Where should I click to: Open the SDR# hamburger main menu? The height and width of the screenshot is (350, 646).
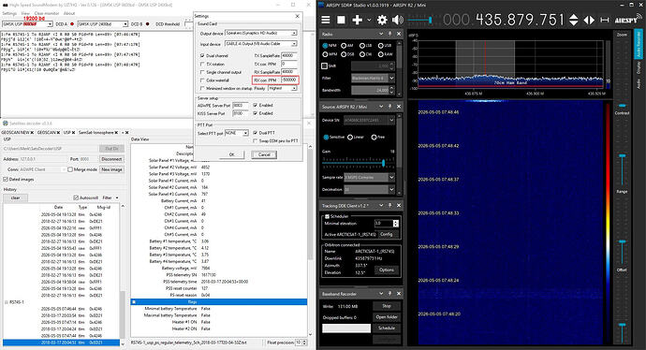(x=326, y=20)
